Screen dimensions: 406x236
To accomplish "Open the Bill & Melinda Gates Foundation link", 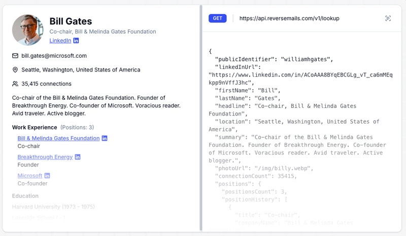I will pyautogui.click(x=58, y=138).
